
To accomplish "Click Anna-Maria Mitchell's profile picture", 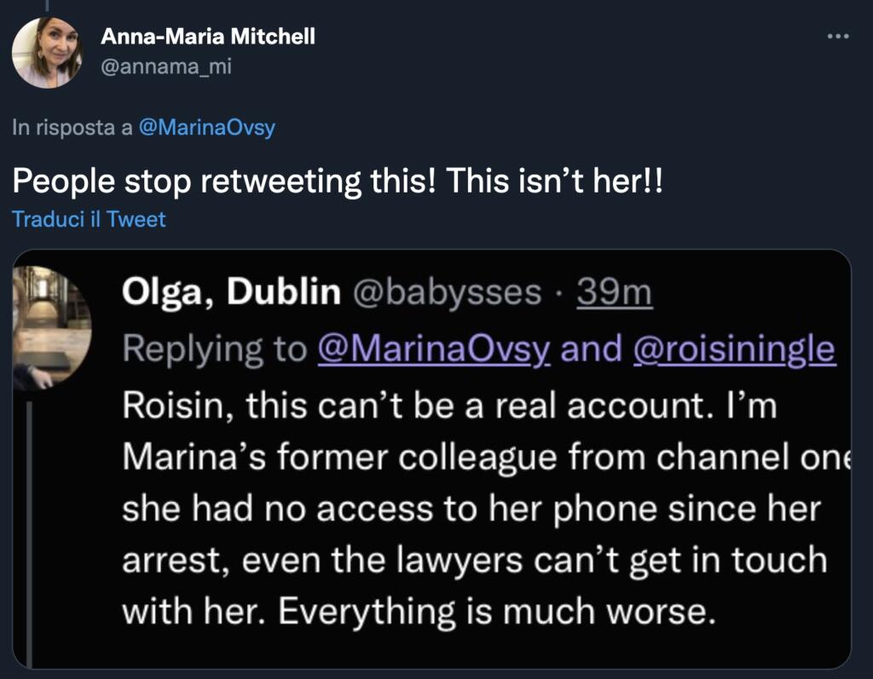I will pyautogui.click(x=47, y=52).
